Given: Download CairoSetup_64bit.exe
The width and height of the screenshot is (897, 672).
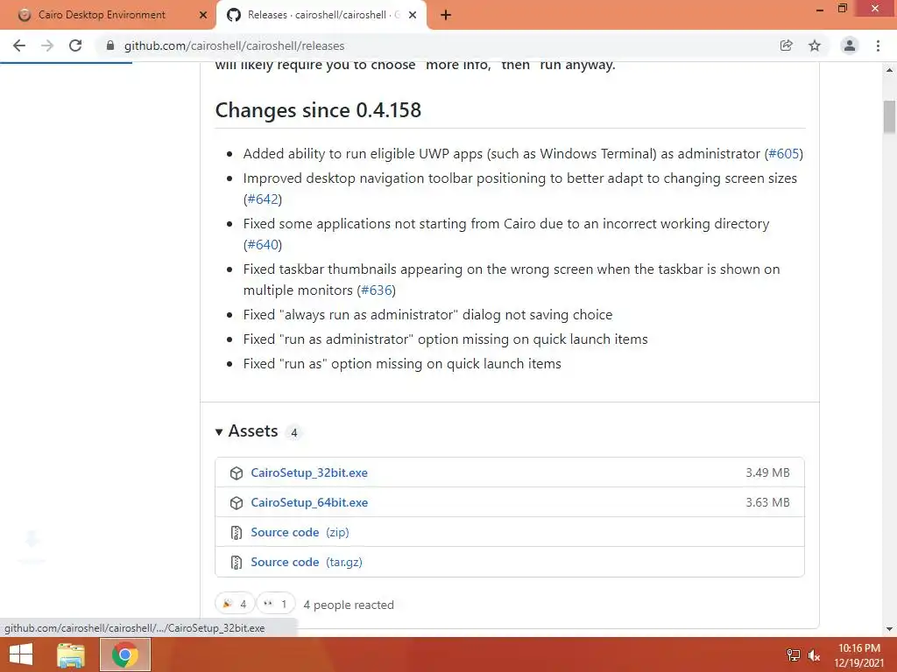Looking at the screenshot, I should pyautogui.click(x=309, y=502).
